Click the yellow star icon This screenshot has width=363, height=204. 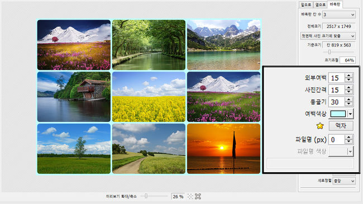click(x=320, y=126)
